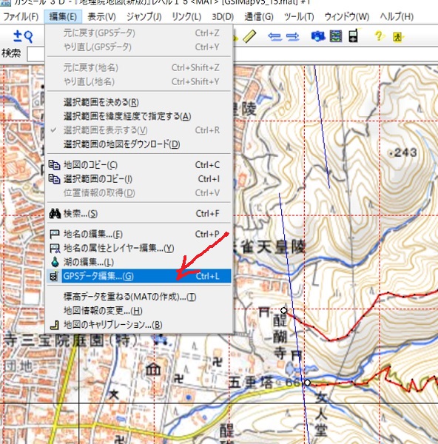
Task: Select 選択範囲の地図をダウンロード(D)
Action: (139, 144)
